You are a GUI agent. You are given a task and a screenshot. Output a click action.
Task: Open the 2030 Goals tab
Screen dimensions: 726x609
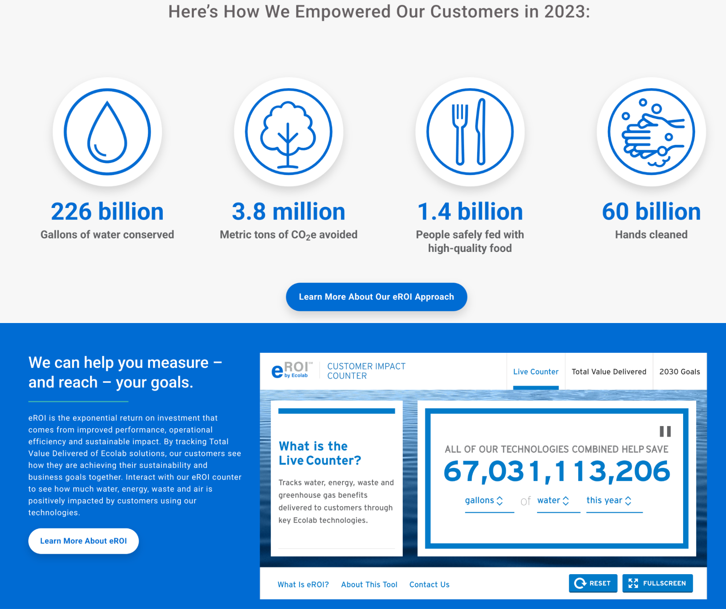(x=680, y=371)
